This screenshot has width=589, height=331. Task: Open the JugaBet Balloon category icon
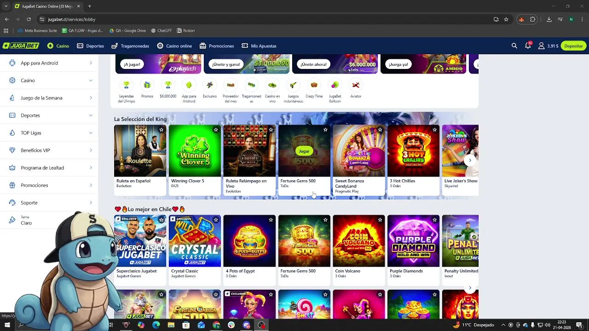pyautogui.click(x=335, y=85)
